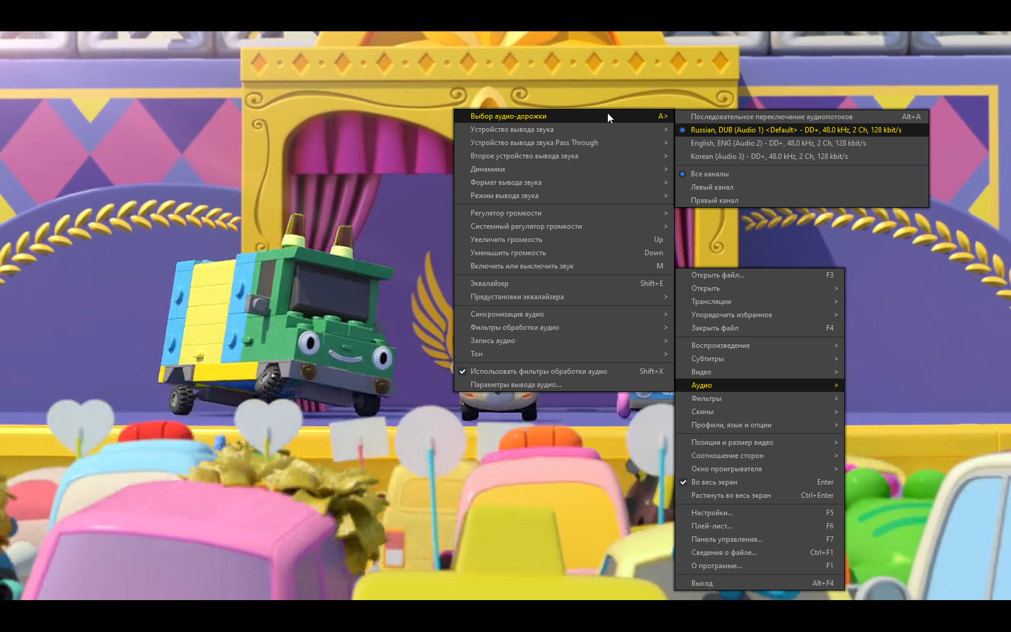Screen dimensions: 1011x632
Task: Increase volume with Увеличить громкость
Action: (509, 240)
